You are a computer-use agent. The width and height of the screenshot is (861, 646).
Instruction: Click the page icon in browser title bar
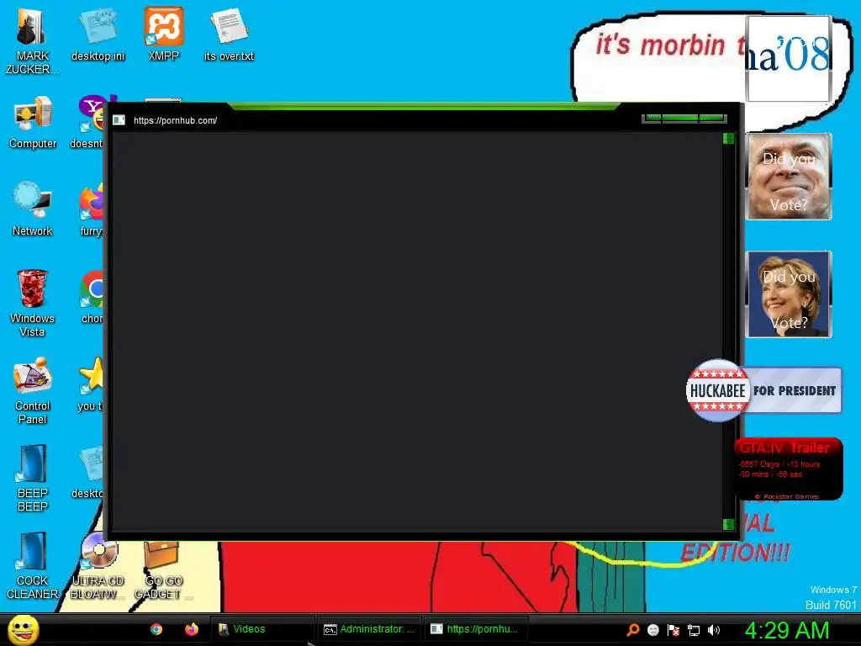coord(119,120)
